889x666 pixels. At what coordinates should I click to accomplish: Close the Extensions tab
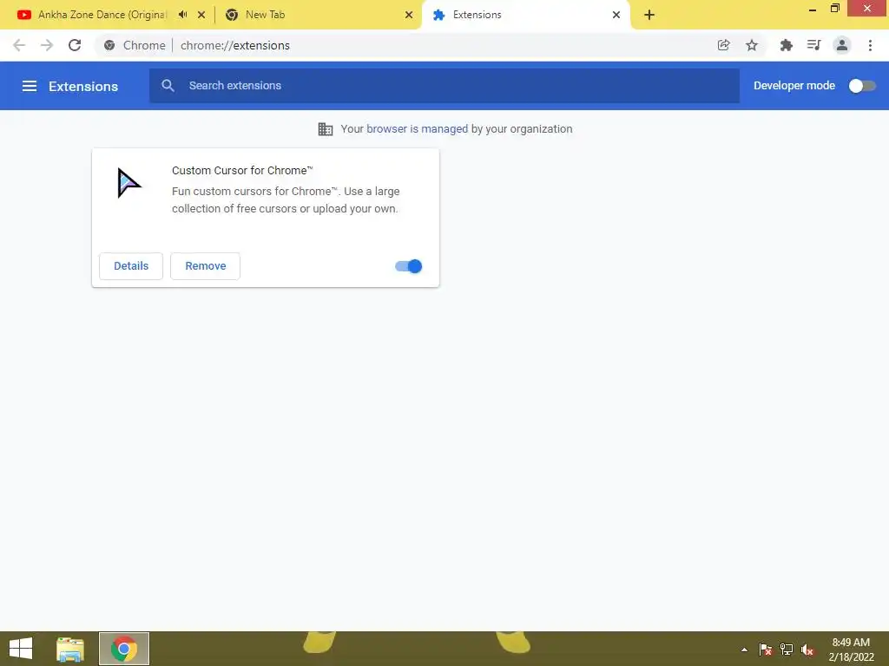616,15
